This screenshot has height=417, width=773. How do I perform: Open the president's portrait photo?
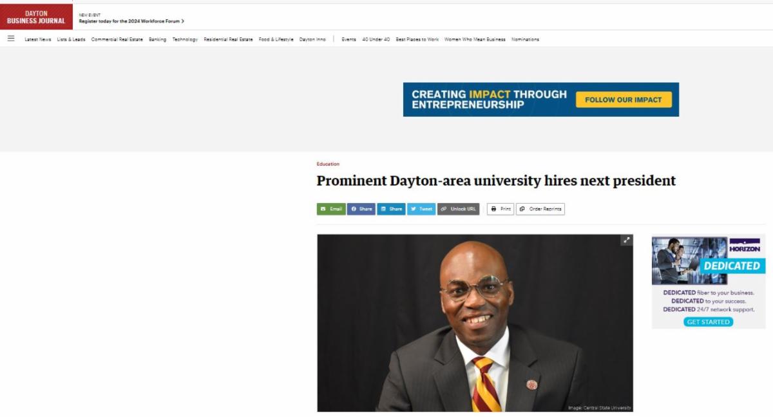(475, 323)
